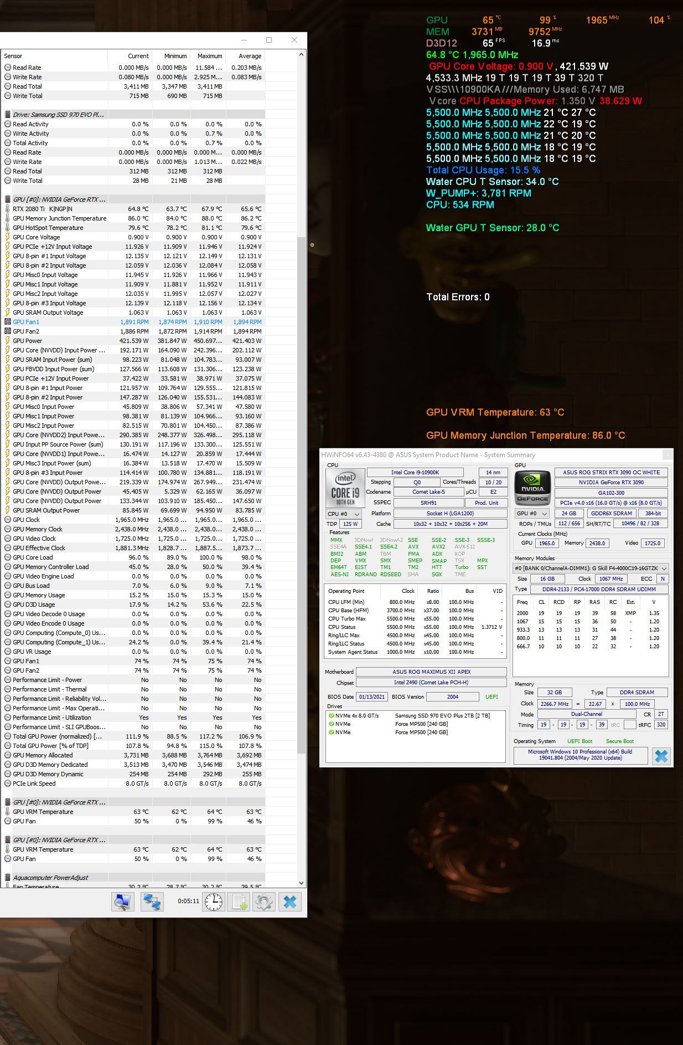This screenshot has height=1045, width=683.
Task: Click the GPU Core Voltage bolt icon
Action: click(7, 237)
